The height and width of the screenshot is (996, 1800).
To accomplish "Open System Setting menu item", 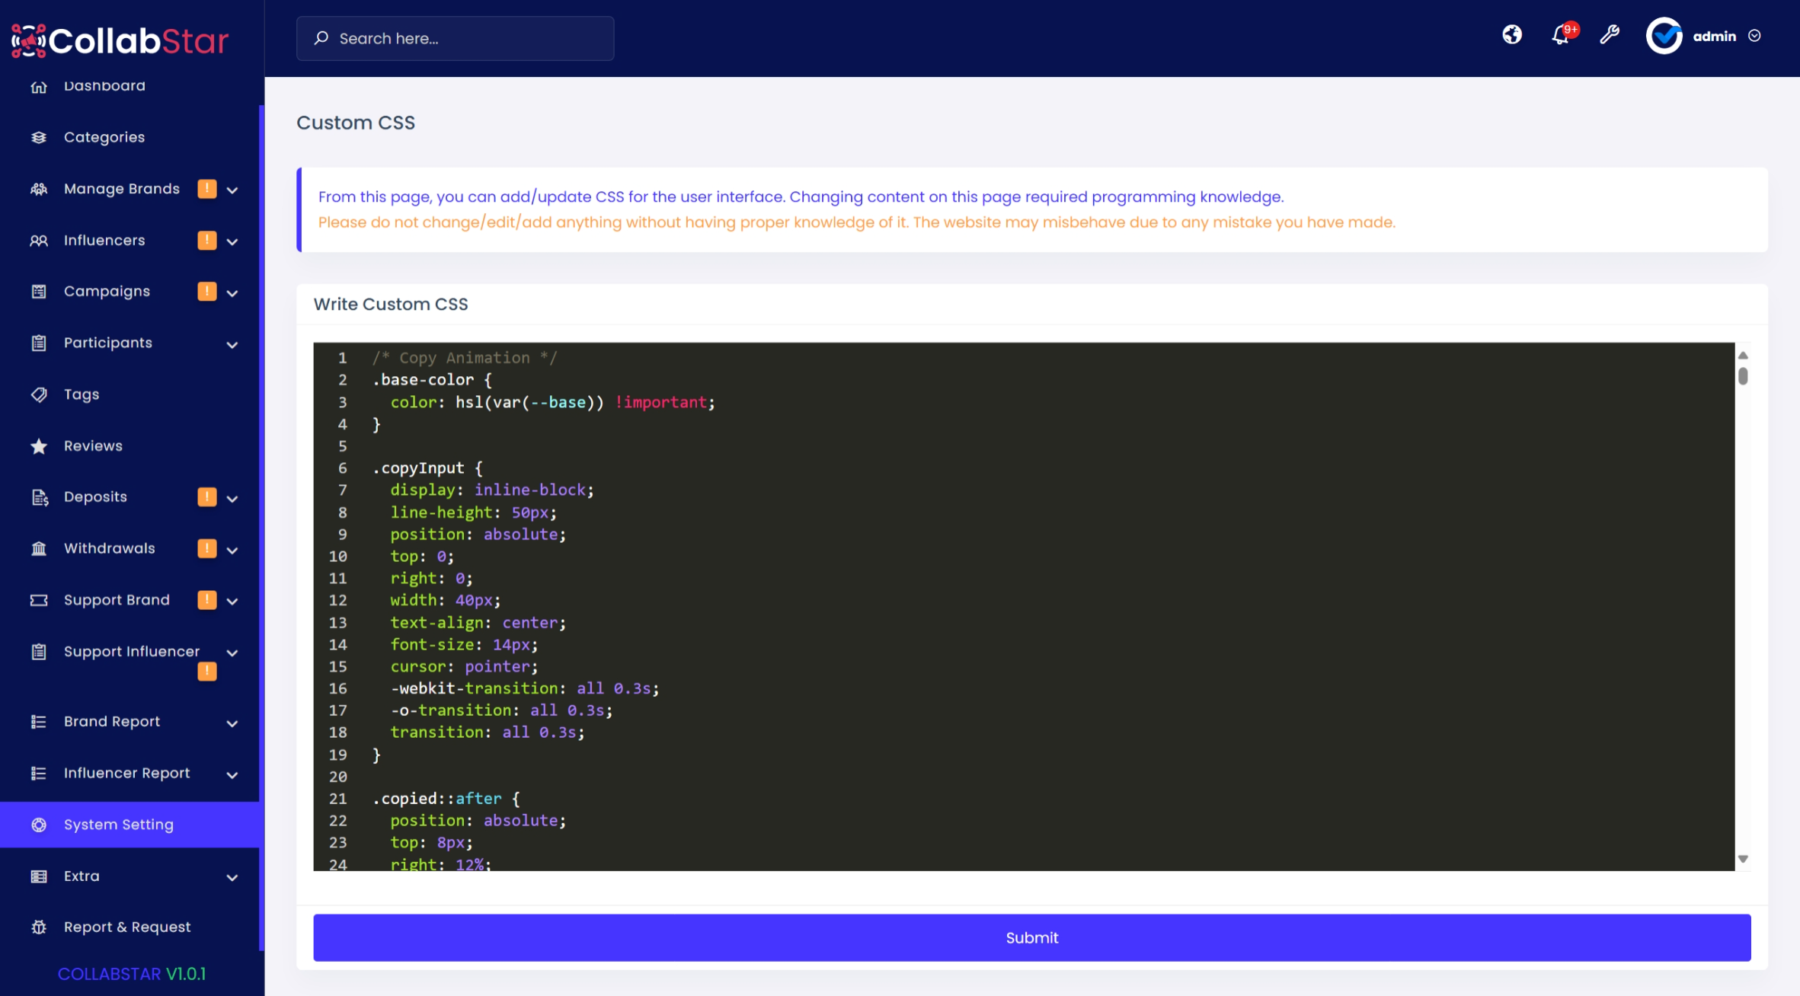I will tap(129, 825).
